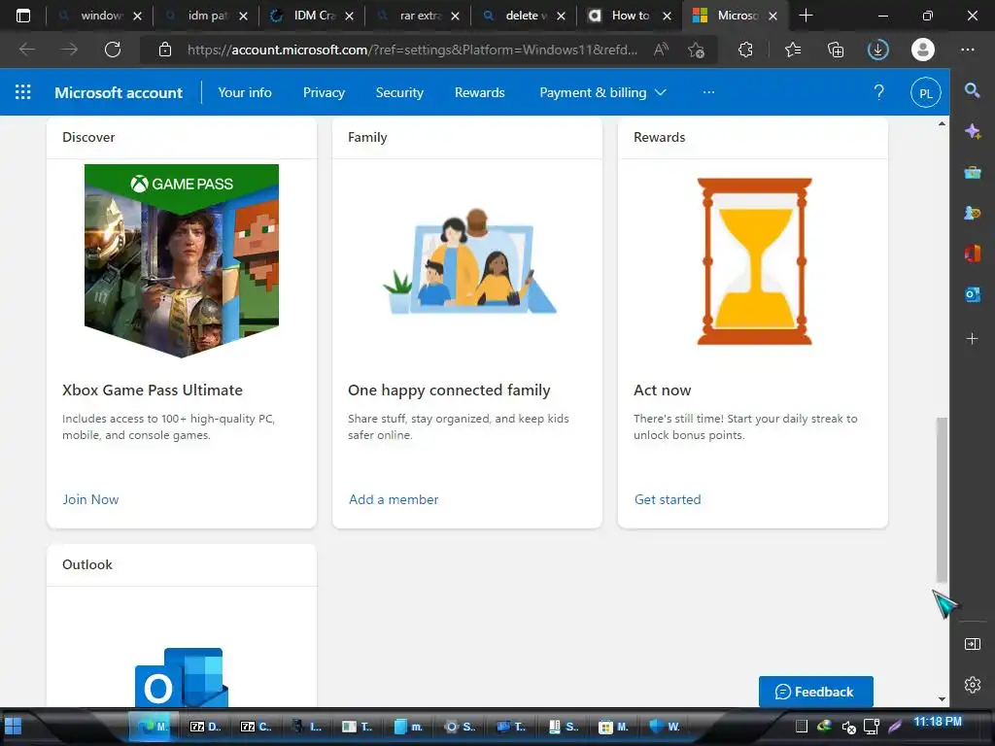Viewport: 995px width, 746px height.
Task: Click the Get started link
Action: (x=668, y=499)
